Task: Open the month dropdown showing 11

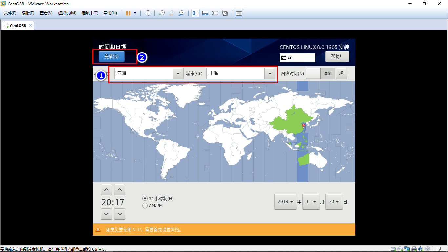Action: [x=311, y=202]
